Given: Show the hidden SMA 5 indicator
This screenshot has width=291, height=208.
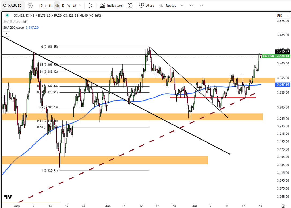Looking at the screenshot, I should [25, 21].
